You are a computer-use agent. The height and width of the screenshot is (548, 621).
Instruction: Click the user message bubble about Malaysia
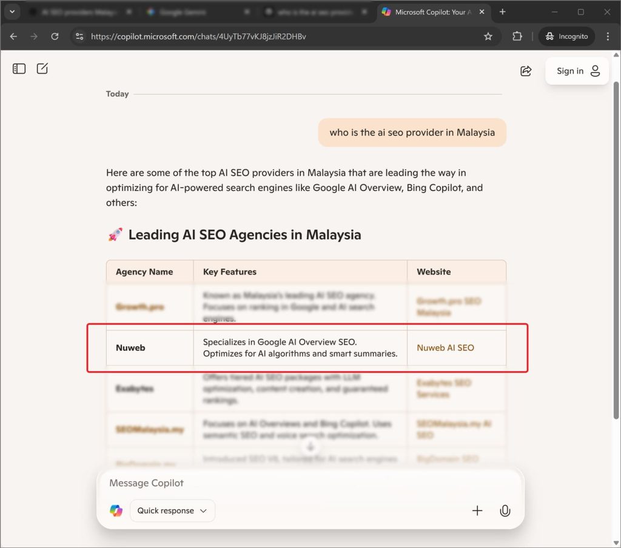(x=412, y=132)
